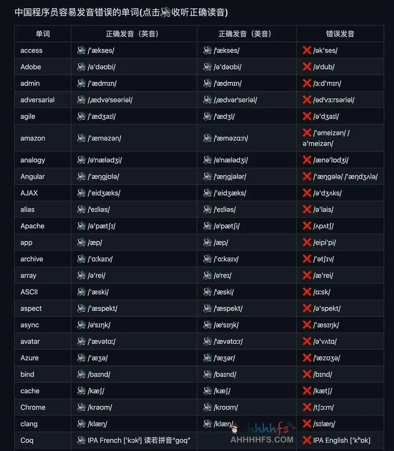Click the 错误发音 column header
The height and width of the screenshot is (451, 394).
[x=340, y=34]
